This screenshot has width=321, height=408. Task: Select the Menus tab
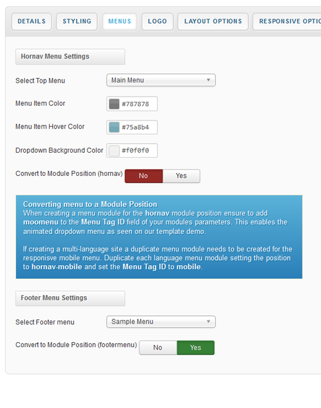pos(120,21)
